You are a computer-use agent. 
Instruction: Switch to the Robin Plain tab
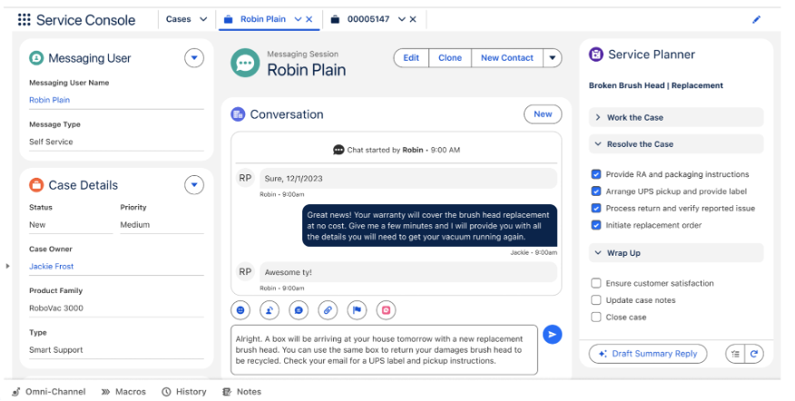click(x=262, y=19)
